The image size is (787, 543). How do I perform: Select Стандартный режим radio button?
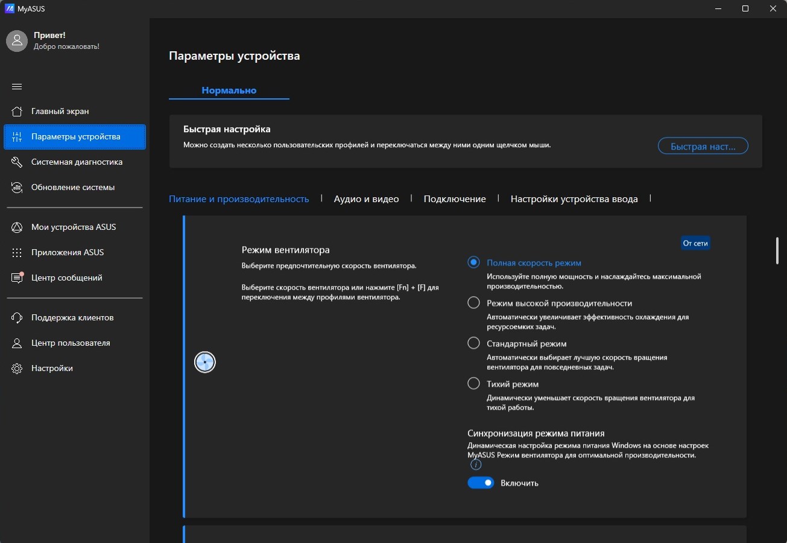(473, 343)
